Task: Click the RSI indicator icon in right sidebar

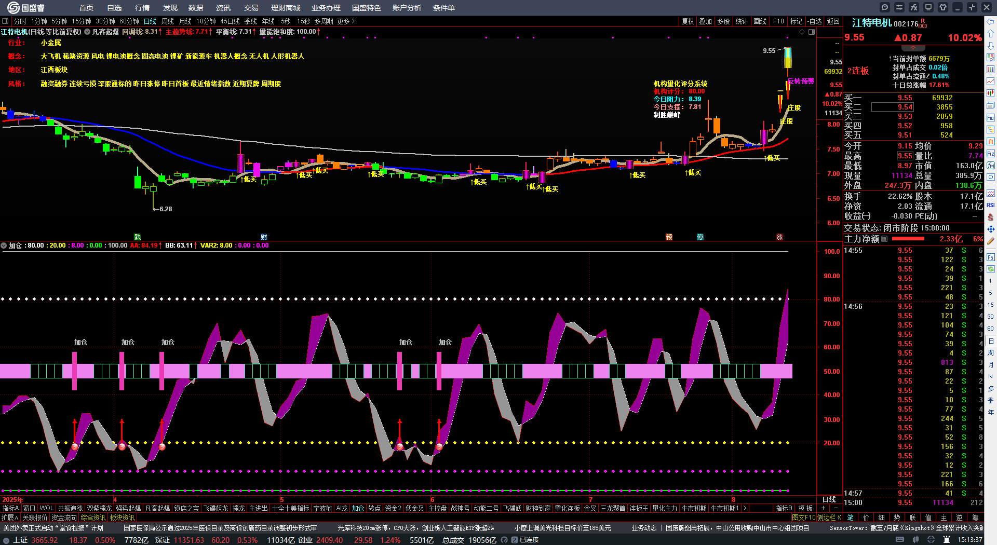Action: pos(991,205)
